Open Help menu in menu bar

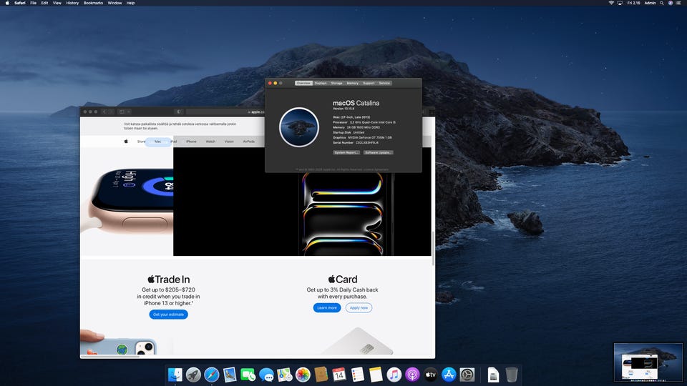130,3
